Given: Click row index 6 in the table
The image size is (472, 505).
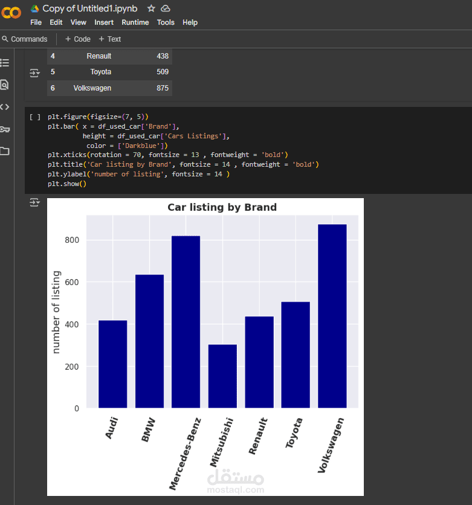Looking at the screenshot, I should point(53,88).
